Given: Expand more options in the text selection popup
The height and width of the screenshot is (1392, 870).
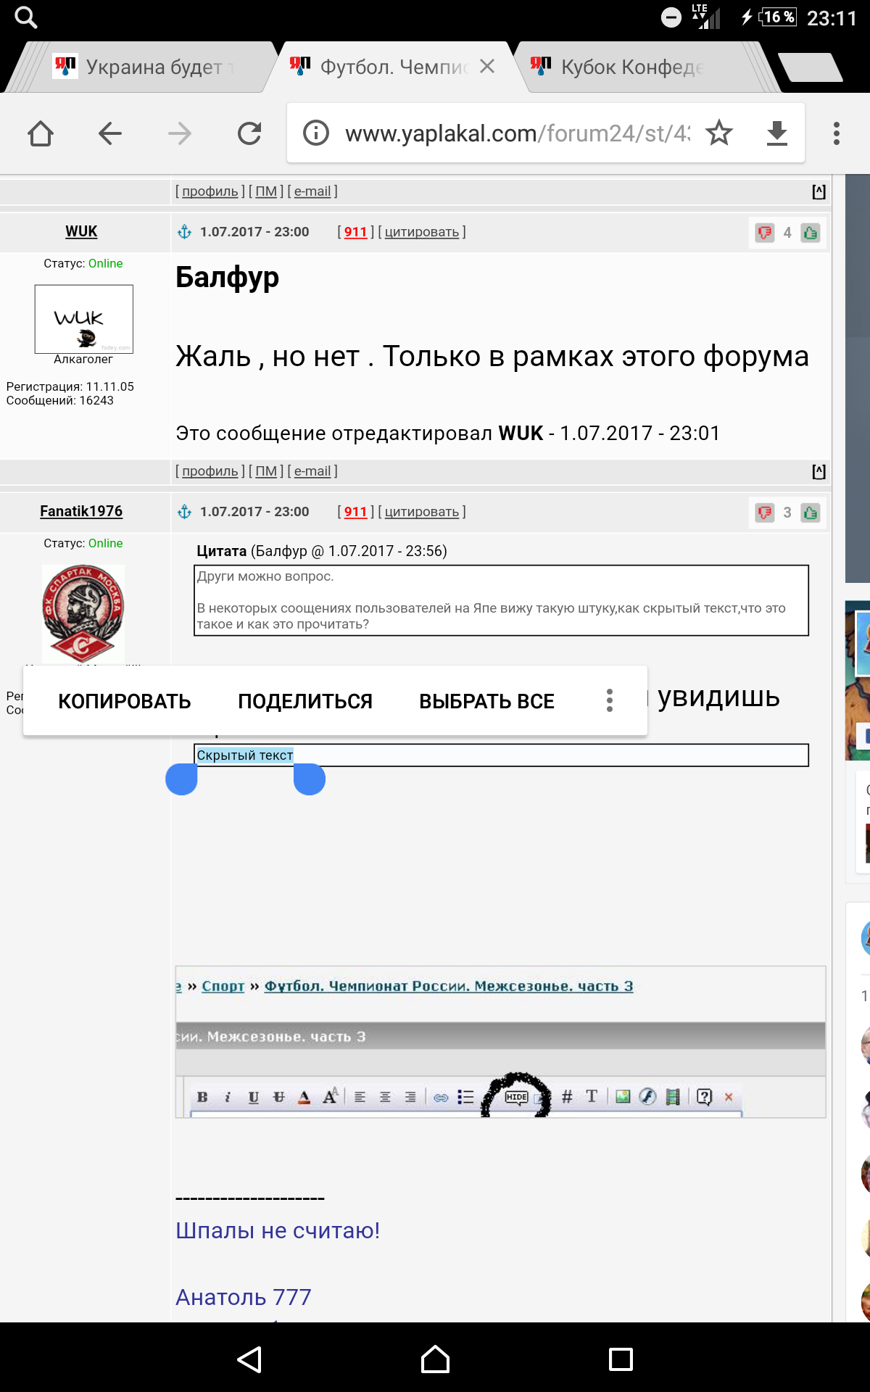Looking at the screenshot, I should point(610,700).
